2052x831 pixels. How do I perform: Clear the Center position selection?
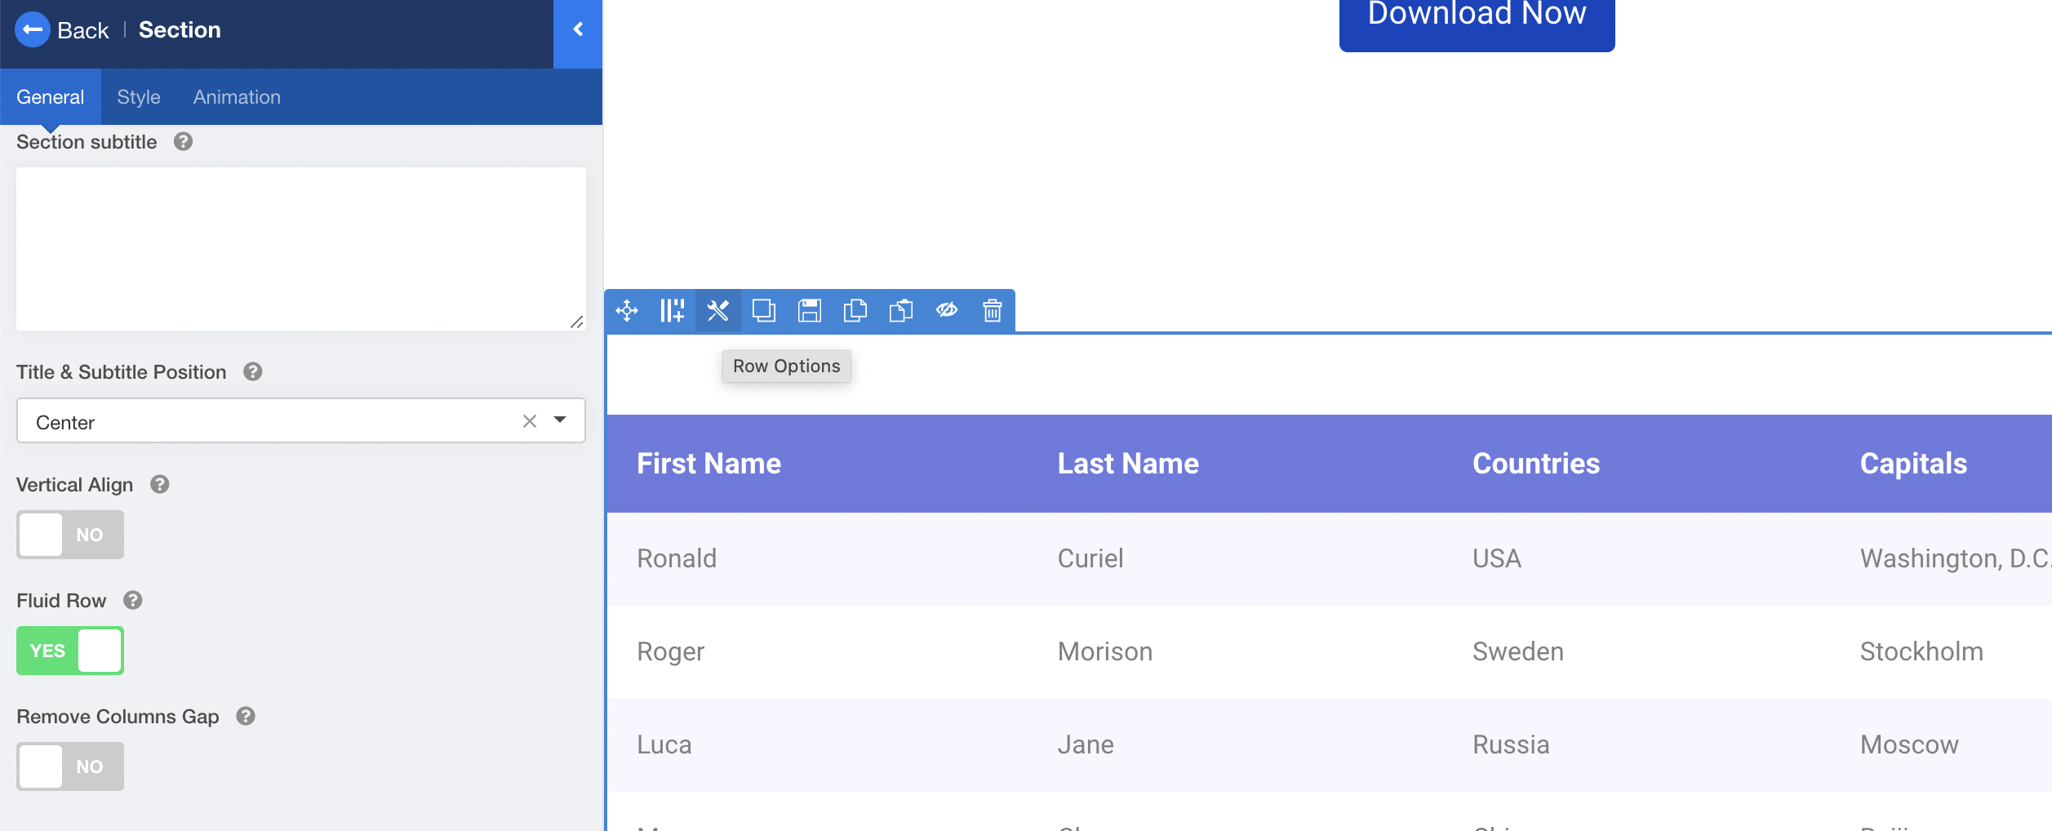[529, 420]
